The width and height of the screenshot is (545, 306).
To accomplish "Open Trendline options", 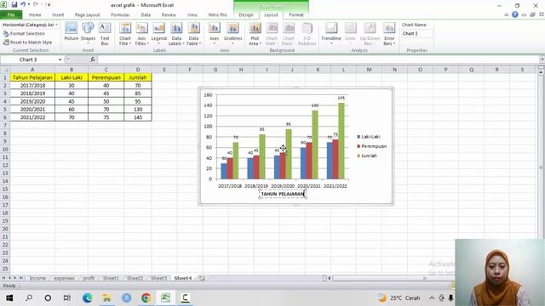I will click(x=331, y=33).
